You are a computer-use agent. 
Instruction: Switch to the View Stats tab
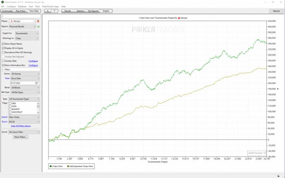pyautogui.click(x=34, y=11)
